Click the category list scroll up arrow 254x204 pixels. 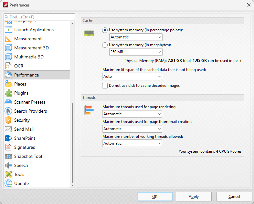(x=73, y=24)
